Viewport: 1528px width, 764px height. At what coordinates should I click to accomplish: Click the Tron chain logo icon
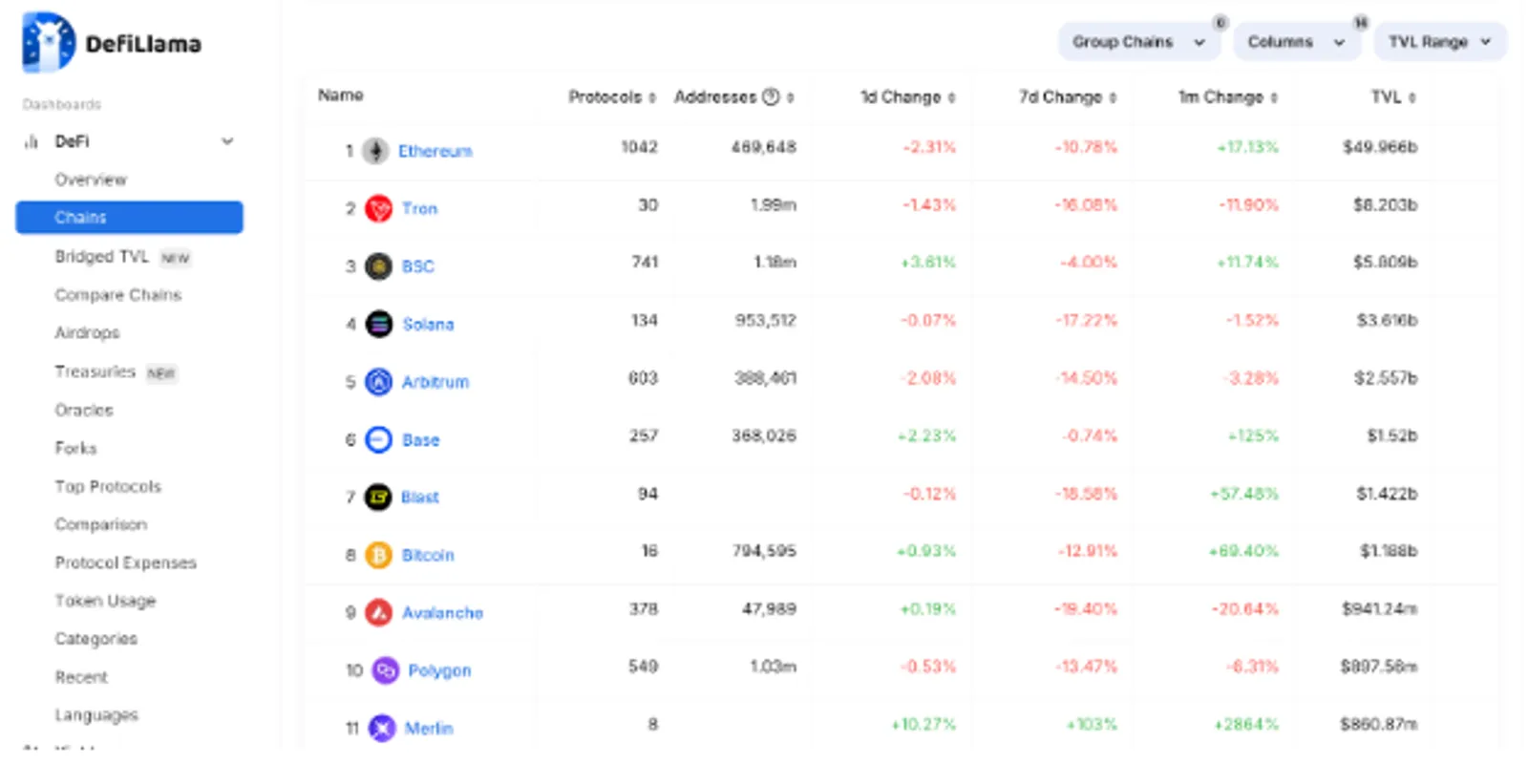point(379,208)
